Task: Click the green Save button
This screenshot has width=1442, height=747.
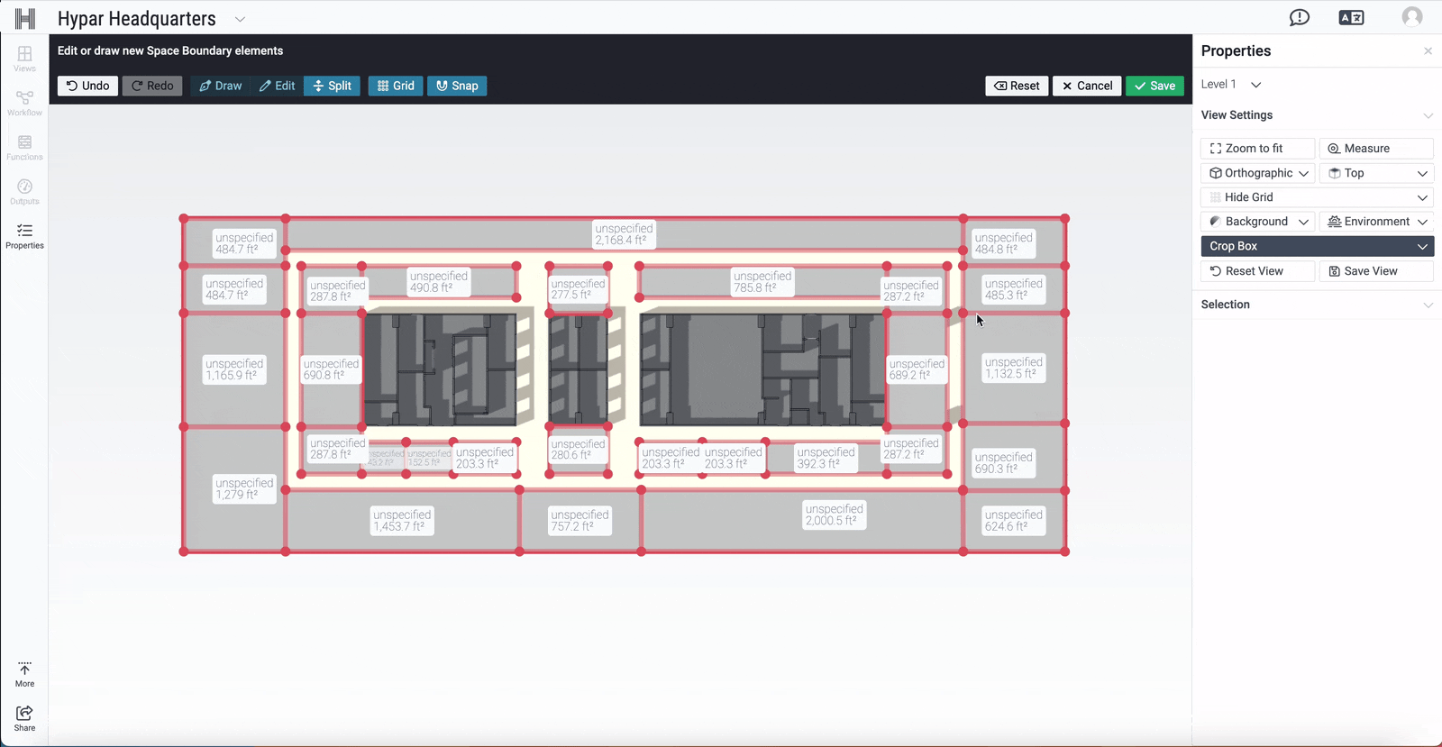Action: 1155,86
